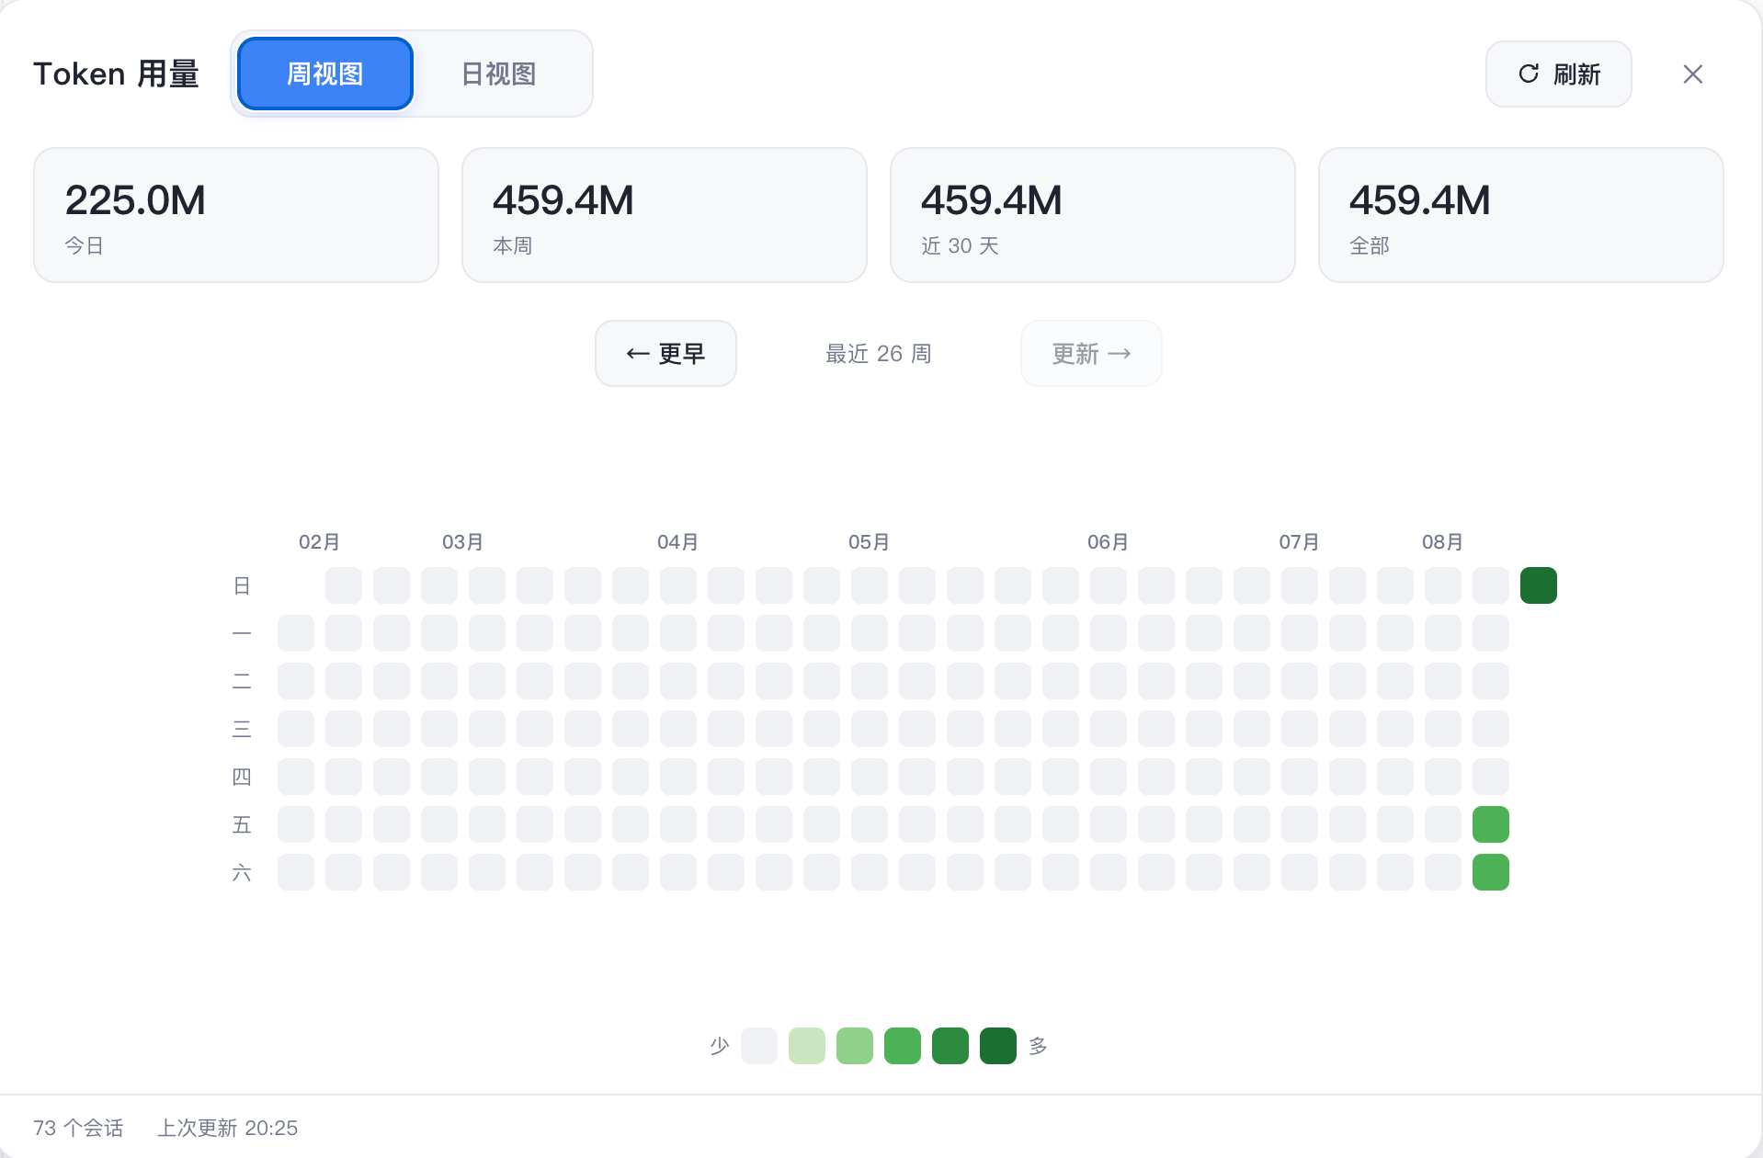The image size is (1763, 1158).
Task: Click the dark green Sunday heatmap cell
Action: (x=1539, y=585)
